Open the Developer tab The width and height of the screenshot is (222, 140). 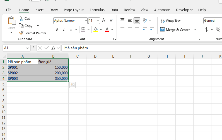(184, 10)
